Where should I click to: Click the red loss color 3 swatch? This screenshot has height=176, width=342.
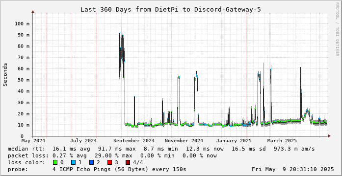pyautogui.click(x=110, y=162)
